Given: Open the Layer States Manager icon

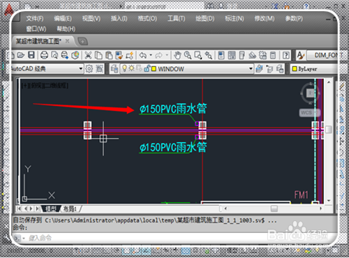Looking at the screenshot, I should coord(280,69).
